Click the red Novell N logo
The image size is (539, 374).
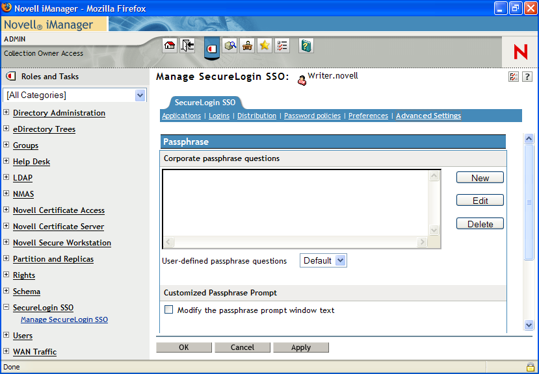coord(520,52)
